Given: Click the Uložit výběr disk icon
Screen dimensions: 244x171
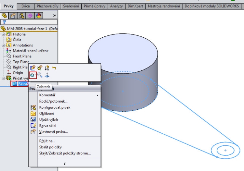Looking at the screenshot, I should coord(33,120).
